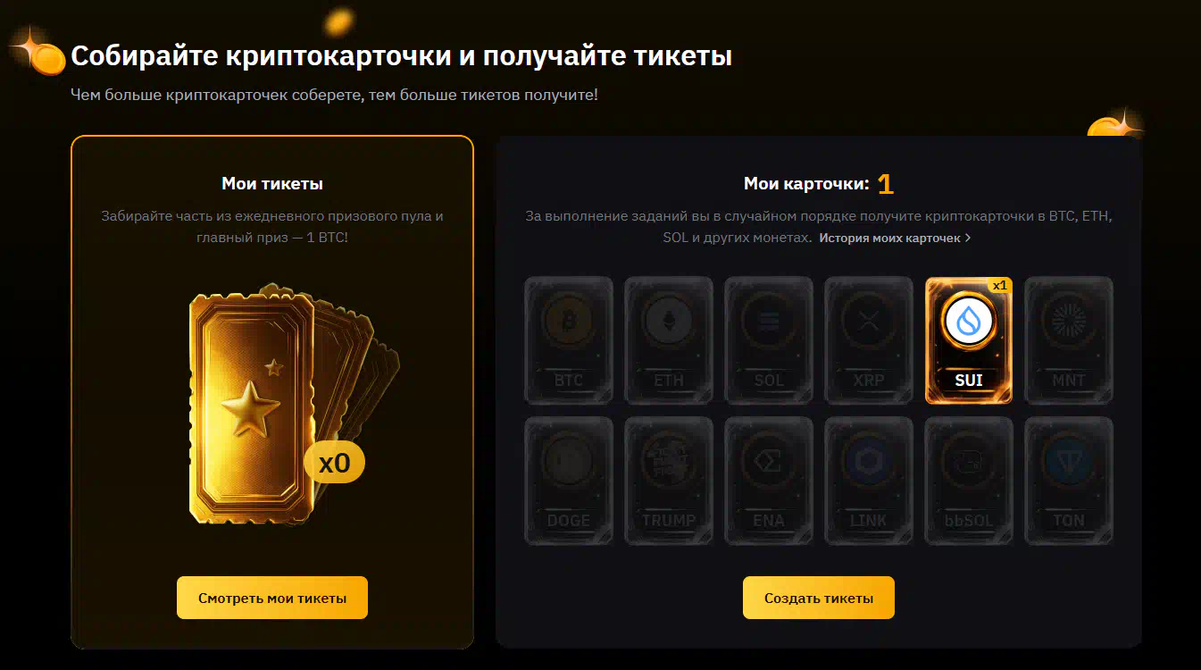Click the TRUMP crypto card
Screen dimensions: 1201x670
tap(669, 481)
